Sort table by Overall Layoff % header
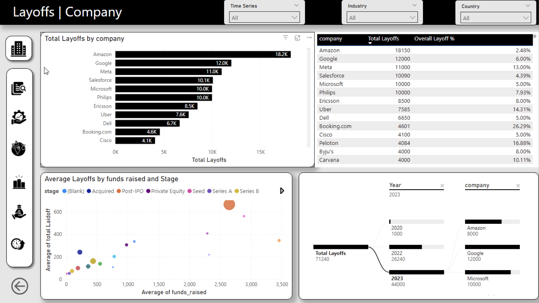Image resolution: width=539 pixels, height=303 pixels. 434,39
